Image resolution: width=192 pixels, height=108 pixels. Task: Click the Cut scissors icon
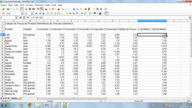point(46,9)
